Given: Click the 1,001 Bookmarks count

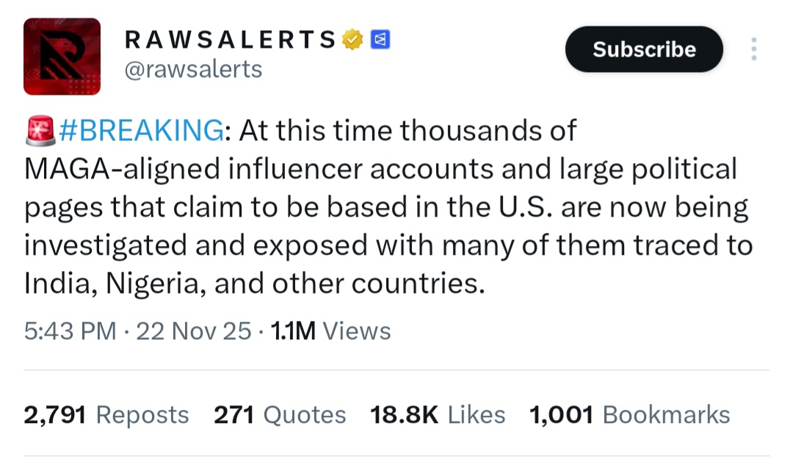Looking at the screenshot, I should coord(629,415).
